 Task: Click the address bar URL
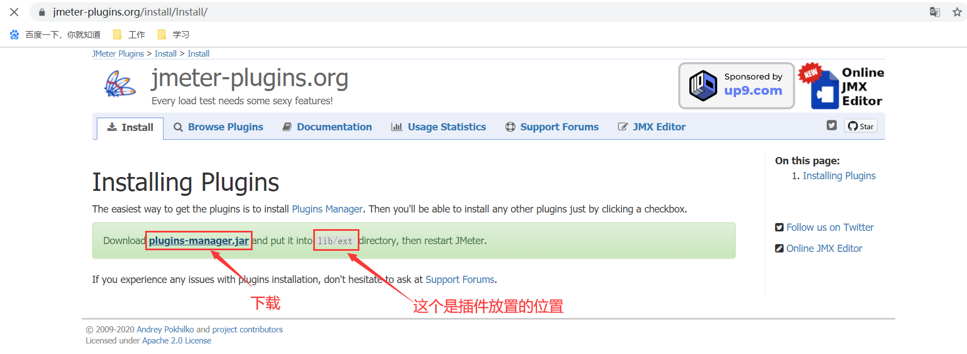pos(130,12)
